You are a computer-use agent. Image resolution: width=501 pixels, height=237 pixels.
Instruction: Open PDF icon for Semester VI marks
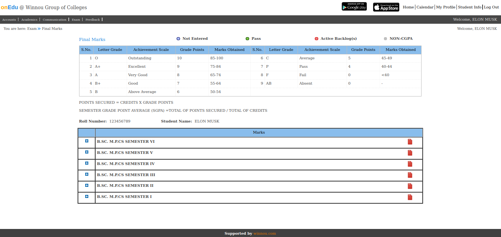tap(410, 142)
